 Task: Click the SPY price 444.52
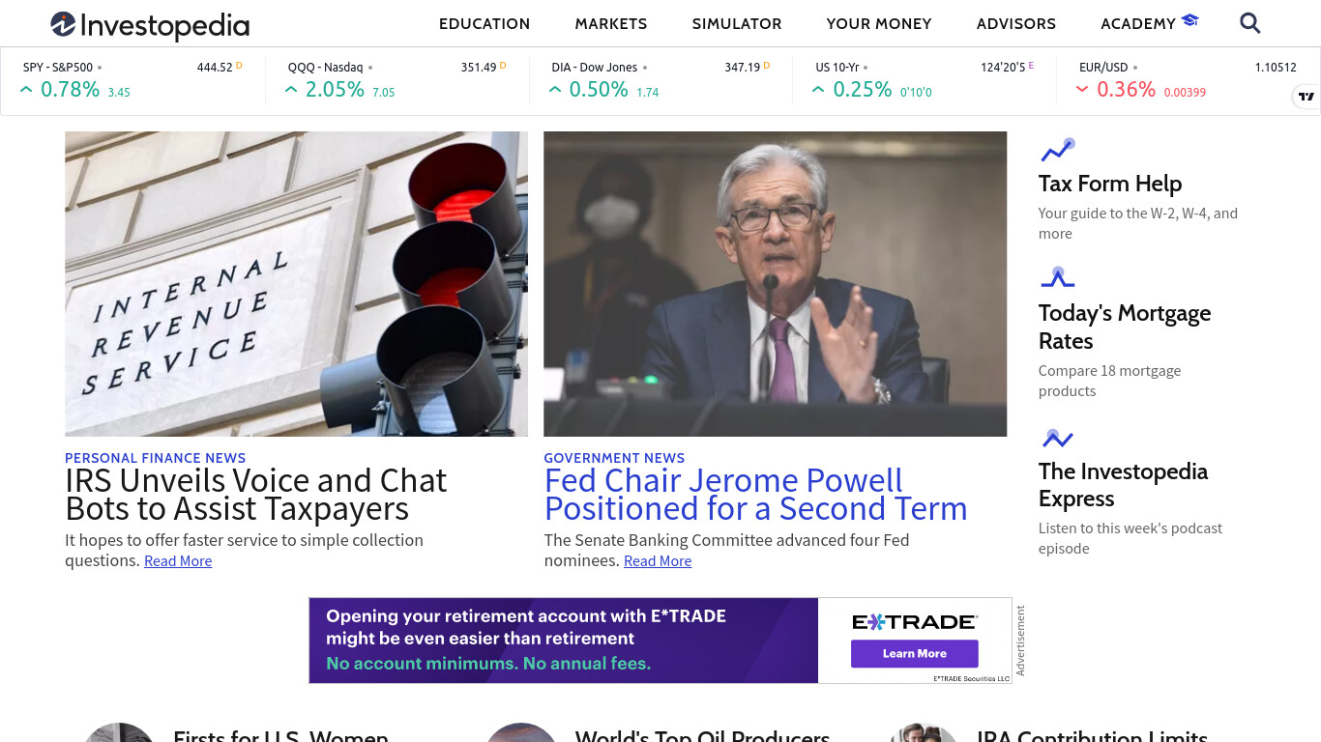point(215,68)
